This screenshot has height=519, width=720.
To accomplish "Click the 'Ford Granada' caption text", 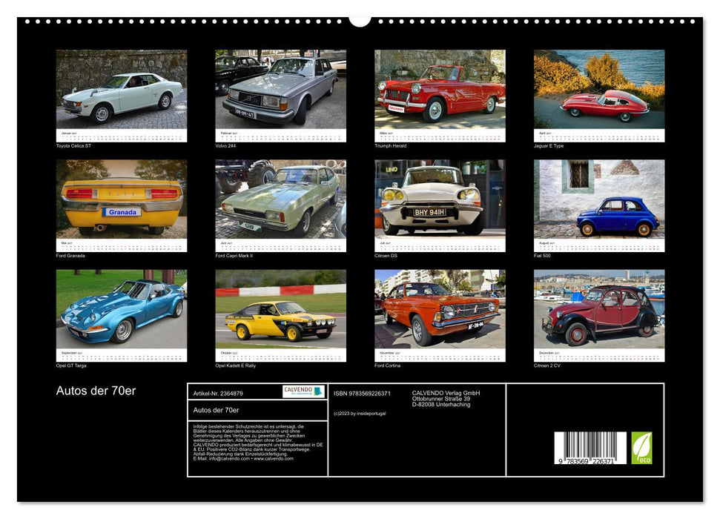I will click(x=70, y=256).
